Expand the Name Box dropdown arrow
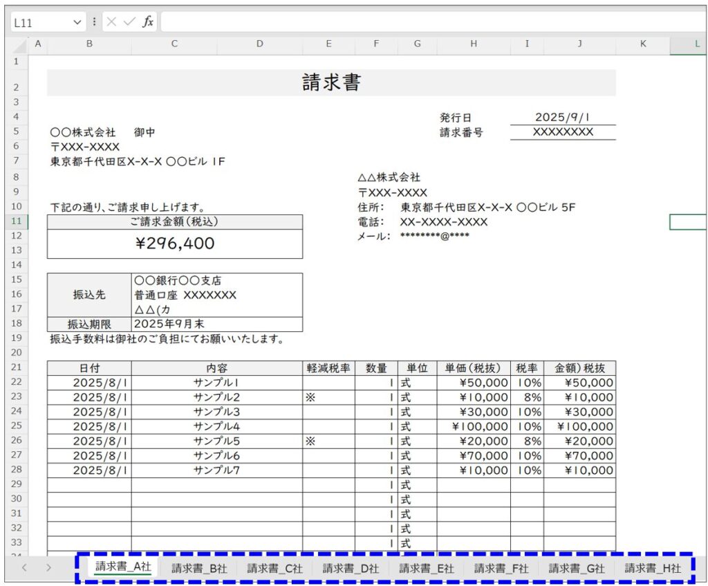Screen dimensions: 708x586 77,22
